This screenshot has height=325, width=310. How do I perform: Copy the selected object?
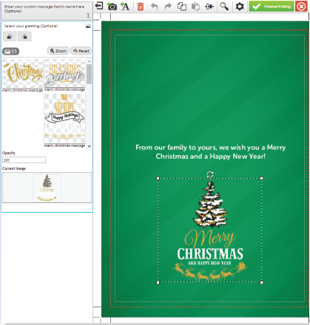(x=182, y=6)
